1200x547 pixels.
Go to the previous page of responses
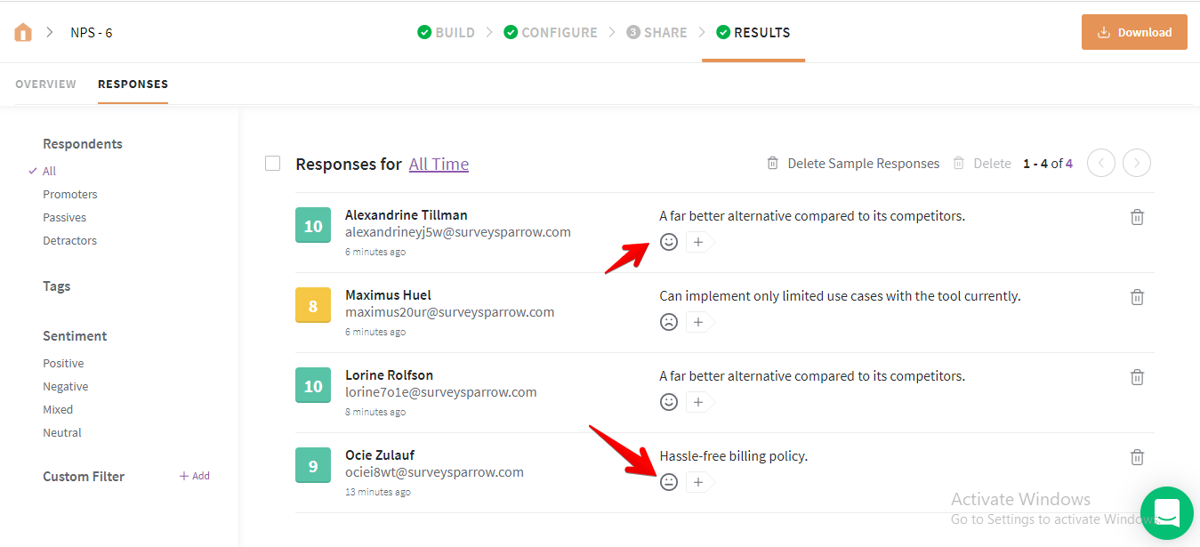1100,163
